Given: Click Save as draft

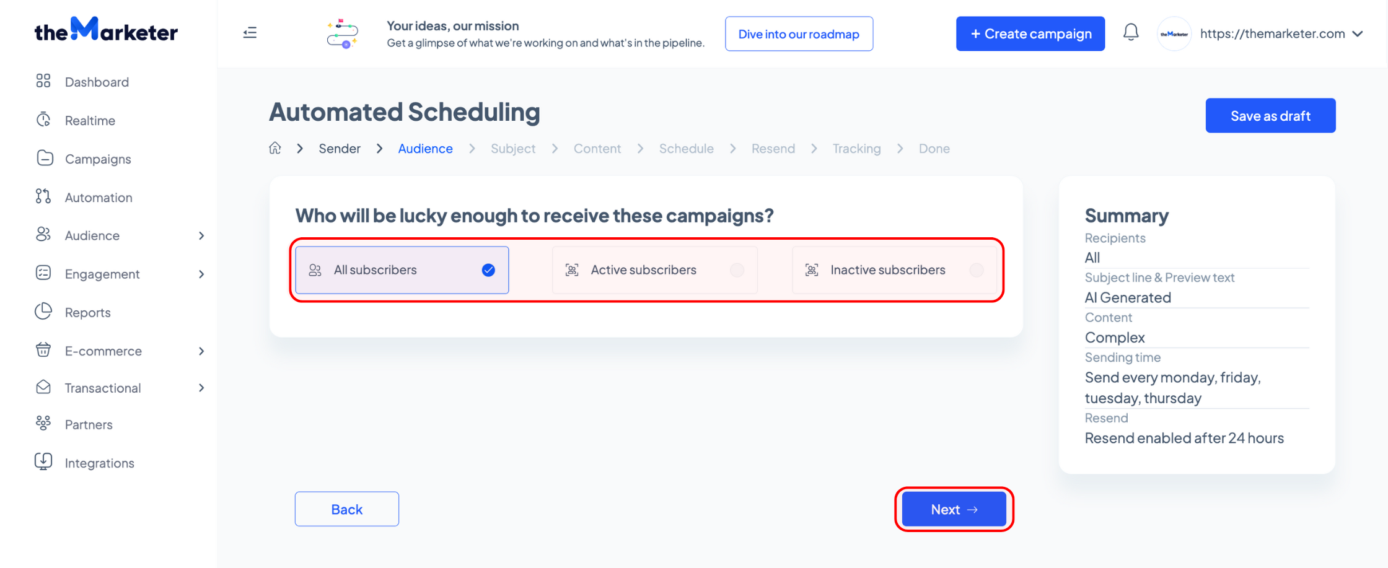Looking at the screenshot, I should click(1270, 116).
